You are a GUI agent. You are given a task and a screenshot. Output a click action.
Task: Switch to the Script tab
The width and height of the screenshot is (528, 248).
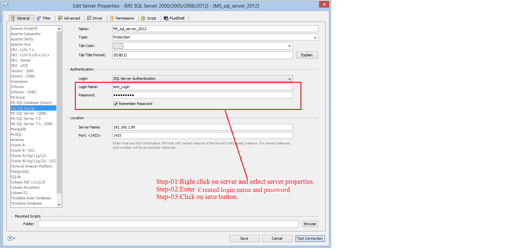(149, 18)
